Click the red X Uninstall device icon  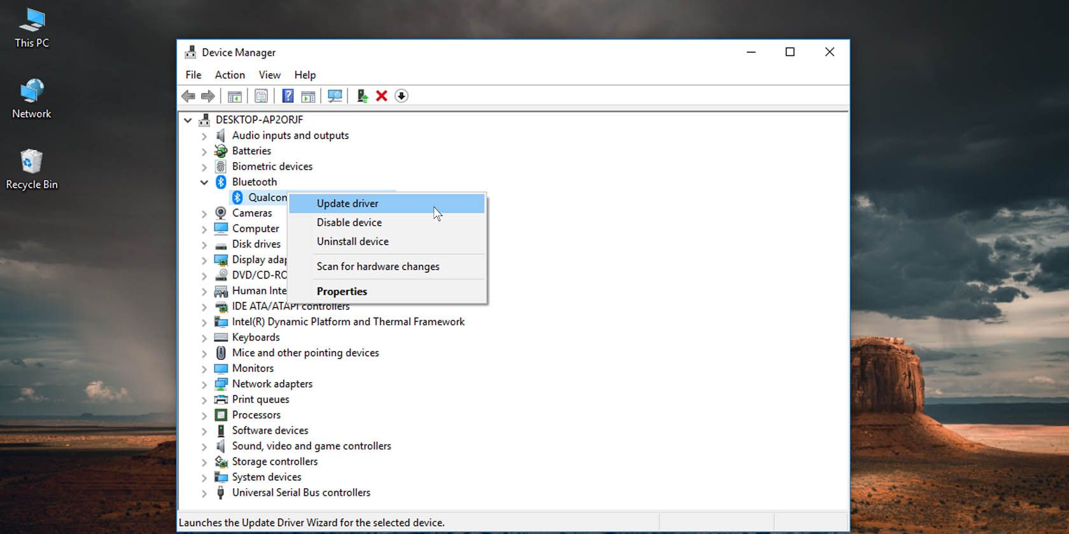382,96
